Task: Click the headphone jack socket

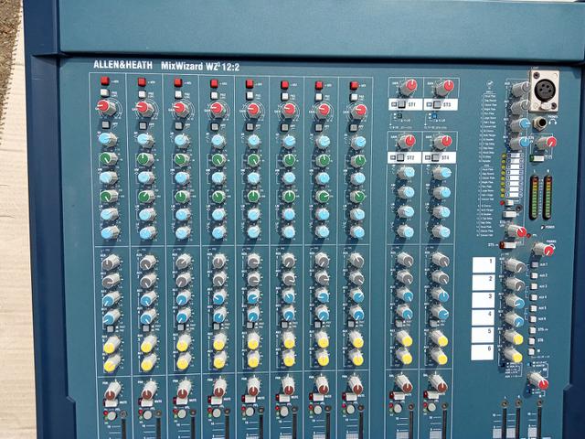Action: (x=540, y=123)
